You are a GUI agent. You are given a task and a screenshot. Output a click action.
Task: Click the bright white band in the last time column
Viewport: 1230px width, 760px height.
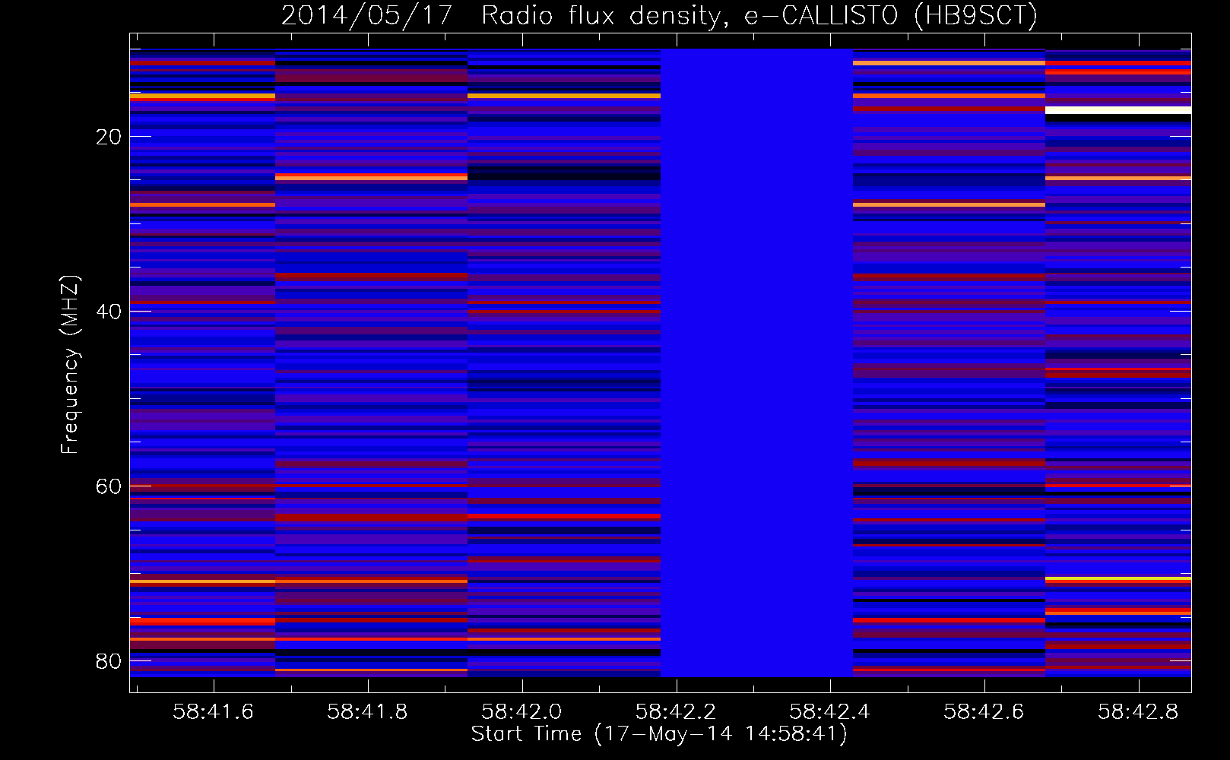(x=1118, y=110)
